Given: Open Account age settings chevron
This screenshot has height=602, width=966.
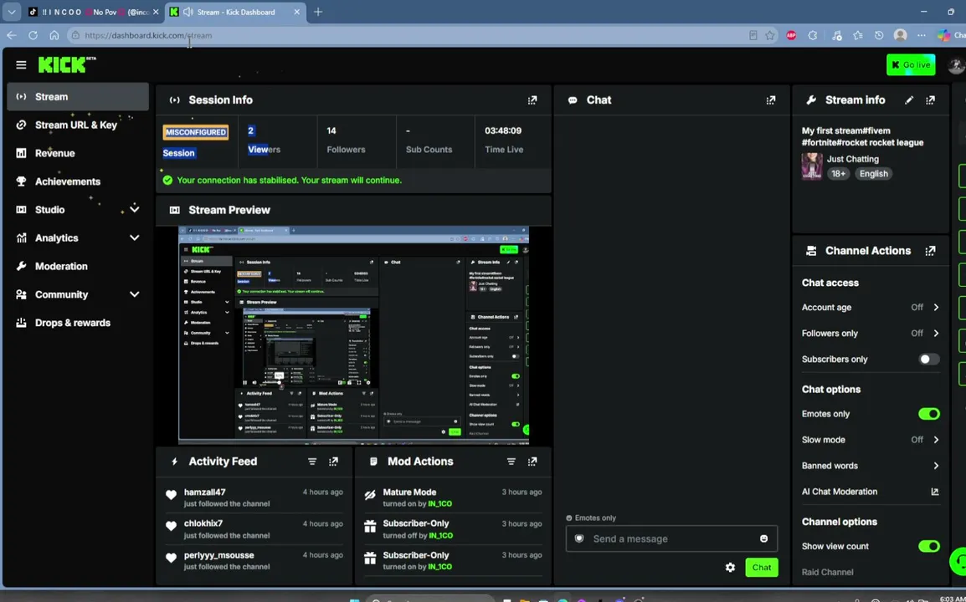Looking at the screenshot, I should (936, 307).
